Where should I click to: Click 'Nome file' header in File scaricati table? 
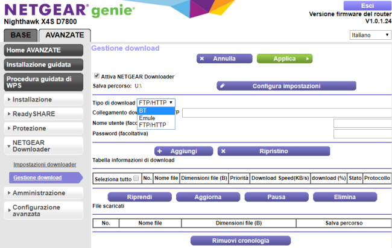pyautogui.click(x=150, y=223)
